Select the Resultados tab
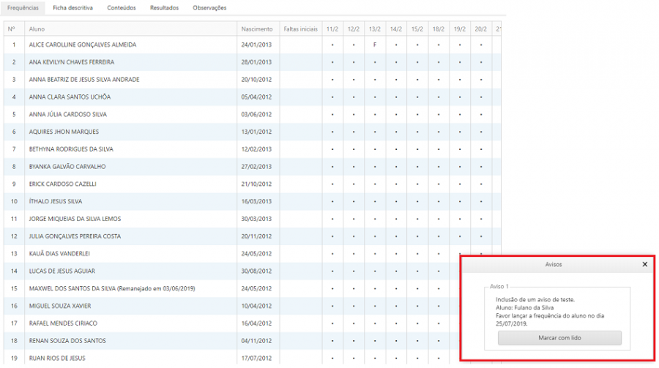Screen dimensions: 659x368 [164, 8]
